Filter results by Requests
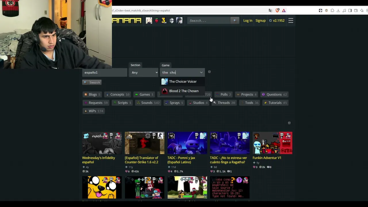 click(x=95, y=103)
